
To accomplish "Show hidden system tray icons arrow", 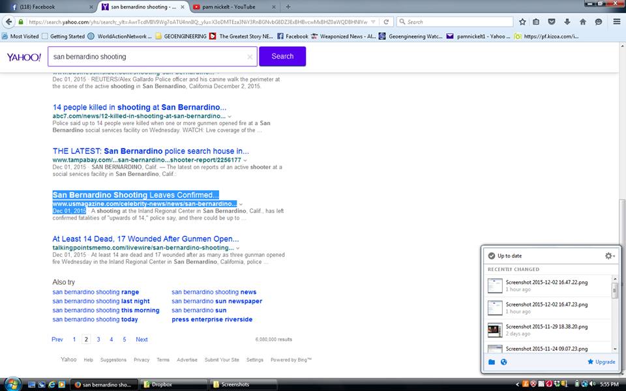I will (517, 384).
